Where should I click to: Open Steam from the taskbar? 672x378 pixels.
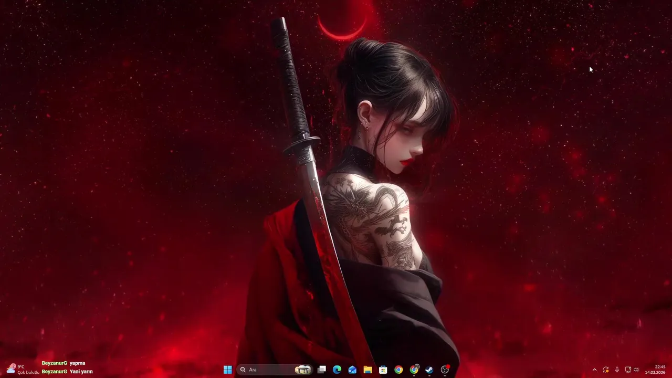[x=429, y=370]
